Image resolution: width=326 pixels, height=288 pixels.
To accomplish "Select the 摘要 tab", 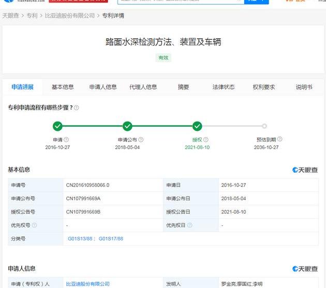I will [183, 87].
